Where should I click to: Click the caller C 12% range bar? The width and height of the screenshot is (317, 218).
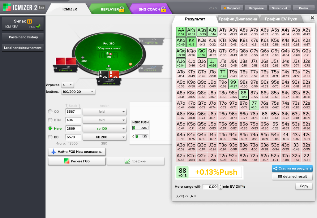[142, 137]
